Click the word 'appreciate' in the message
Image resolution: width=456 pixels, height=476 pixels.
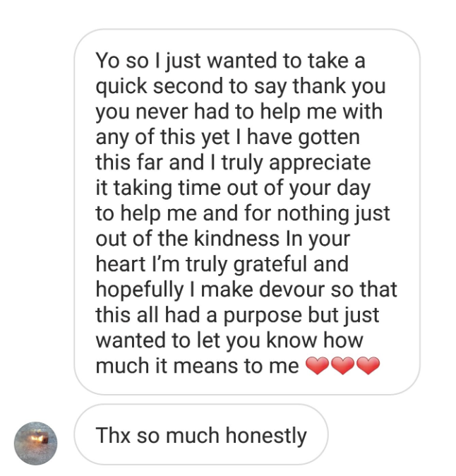320,163
